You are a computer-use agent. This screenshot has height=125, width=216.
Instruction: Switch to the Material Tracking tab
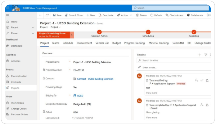pos(159,43)
